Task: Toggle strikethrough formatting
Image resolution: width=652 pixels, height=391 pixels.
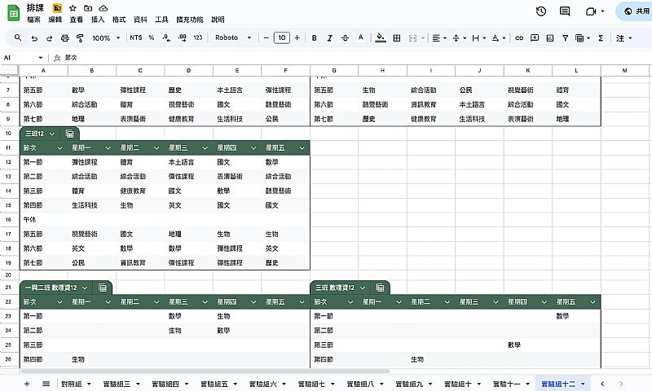Action: coord(344,38)
